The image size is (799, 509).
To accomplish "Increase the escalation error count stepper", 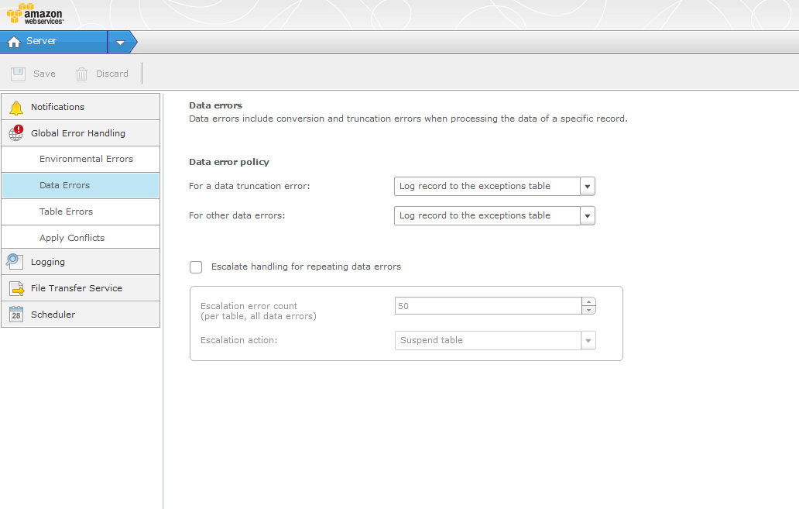I will coord(588,302).
